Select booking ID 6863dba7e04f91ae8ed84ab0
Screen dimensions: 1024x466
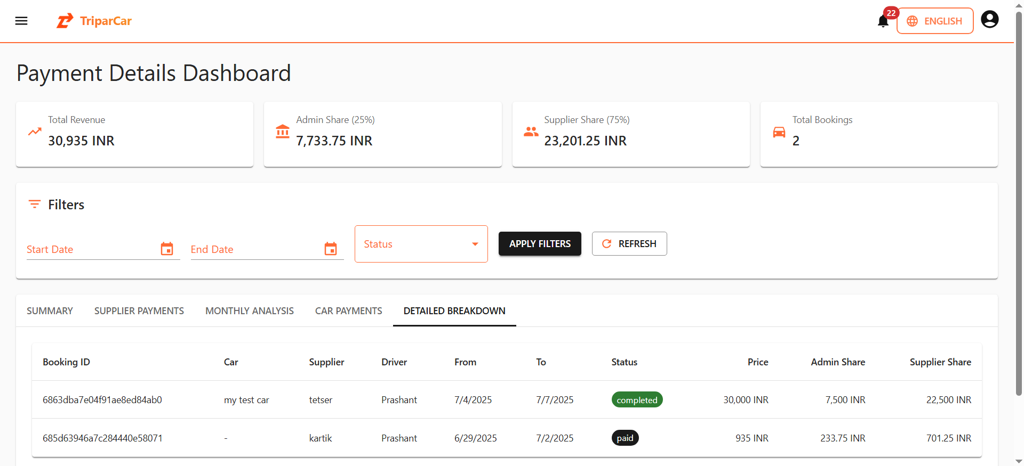point(102,400)
